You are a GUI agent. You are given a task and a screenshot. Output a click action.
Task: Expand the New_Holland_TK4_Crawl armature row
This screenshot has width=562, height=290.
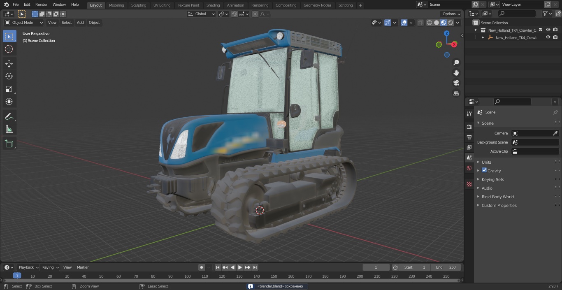483,37
